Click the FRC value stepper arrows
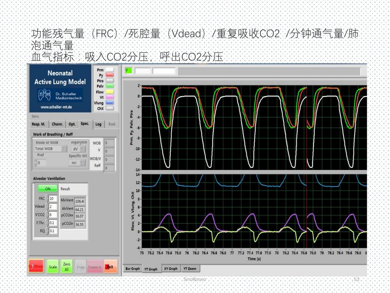Image resolution: width=390 pixels, height=293 pixels. pyautogui.click(x=47, y=198)
